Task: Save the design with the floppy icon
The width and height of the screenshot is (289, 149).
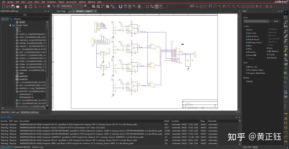Action: (x=13, y=6)
